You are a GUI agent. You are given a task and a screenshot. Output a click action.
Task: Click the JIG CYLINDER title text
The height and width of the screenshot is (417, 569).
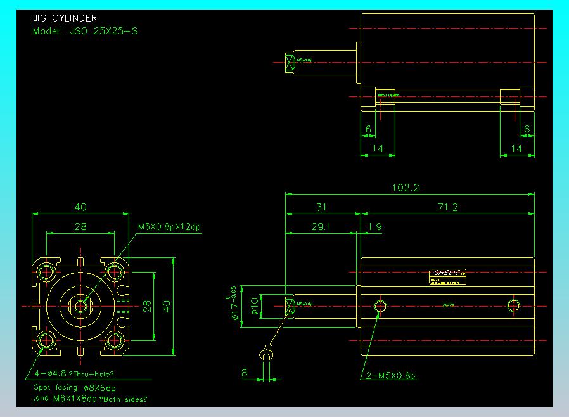(65, 18)
